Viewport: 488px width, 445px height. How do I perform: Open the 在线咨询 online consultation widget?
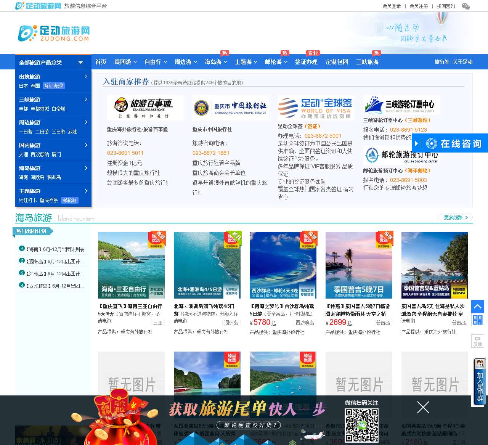point(450,143)
